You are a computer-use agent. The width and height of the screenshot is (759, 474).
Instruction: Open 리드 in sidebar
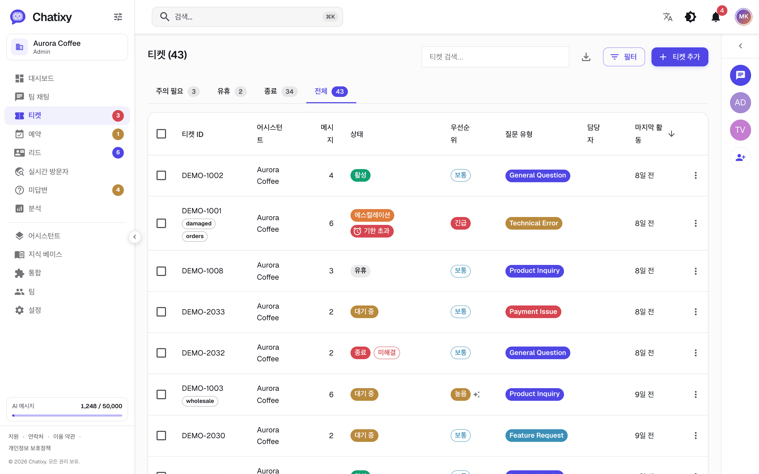pyautogui.click(x=67, y=153)
